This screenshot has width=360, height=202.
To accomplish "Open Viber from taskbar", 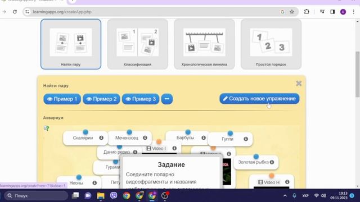I will pyautogui.click(x=114, y=196).
